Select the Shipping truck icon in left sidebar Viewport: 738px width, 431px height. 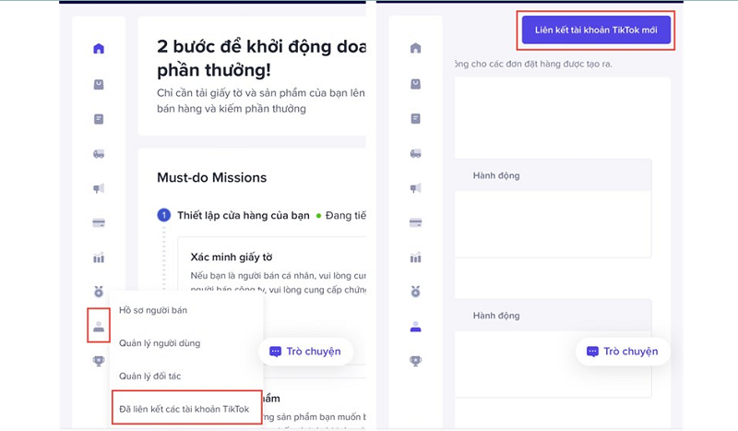[x=99, y=153]
